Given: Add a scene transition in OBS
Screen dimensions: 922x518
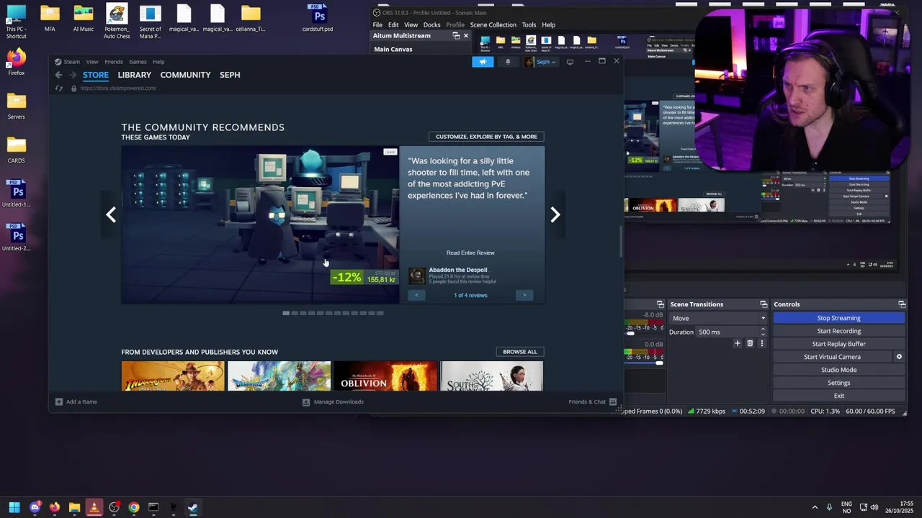Looking at the screenshot, I should pos(737,344).
